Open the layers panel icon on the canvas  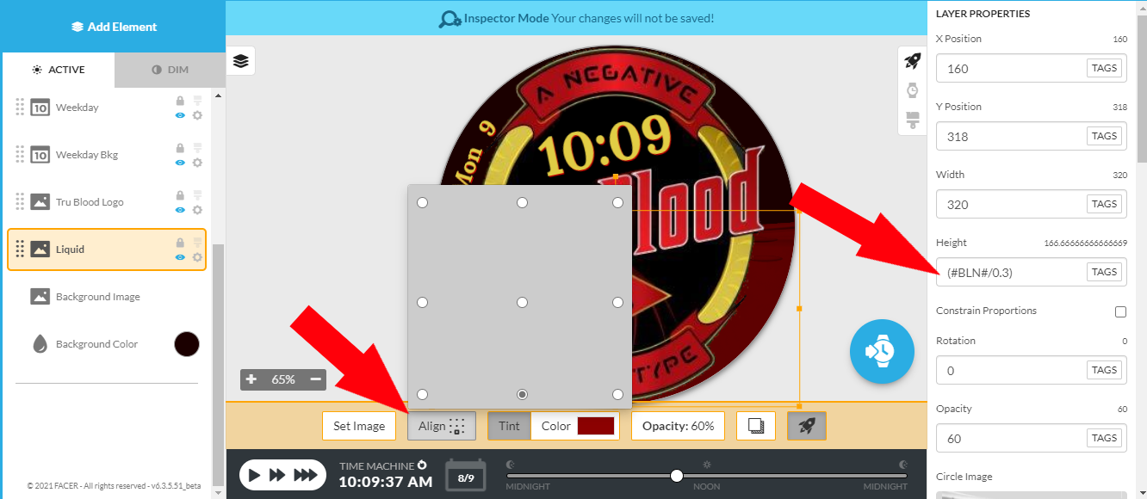[240, 61]
